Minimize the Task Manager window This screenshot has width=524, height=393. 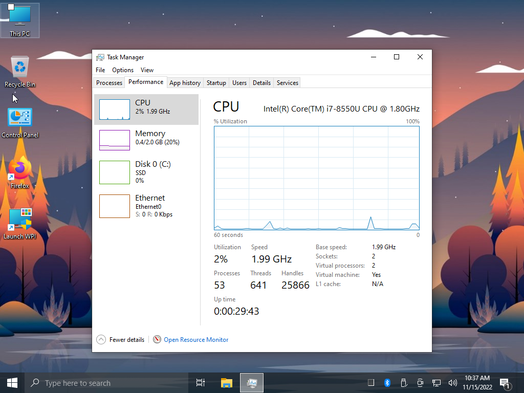click(x=374, y=57)
